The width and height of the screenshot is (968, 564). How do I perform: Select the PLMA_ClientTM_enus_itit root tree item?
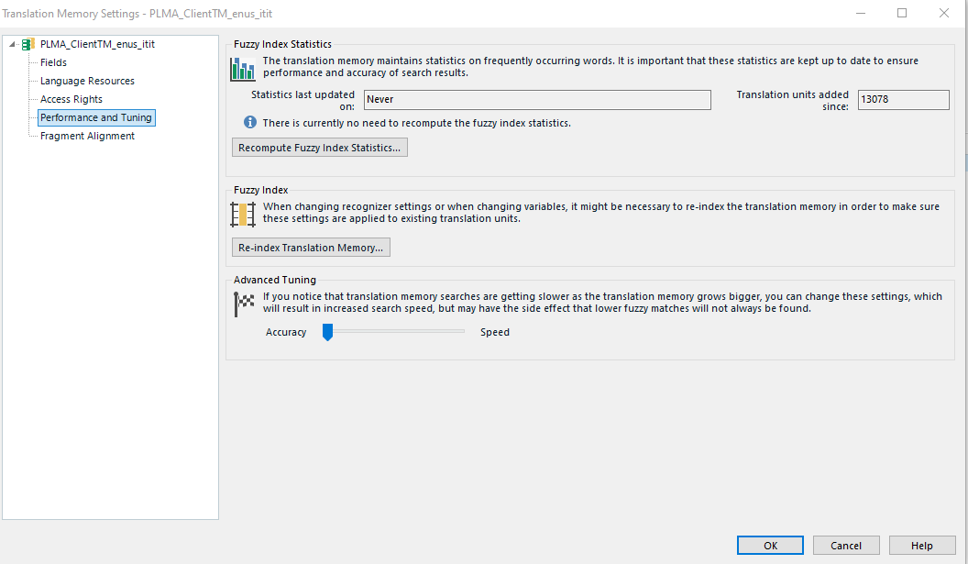point(97,44)
